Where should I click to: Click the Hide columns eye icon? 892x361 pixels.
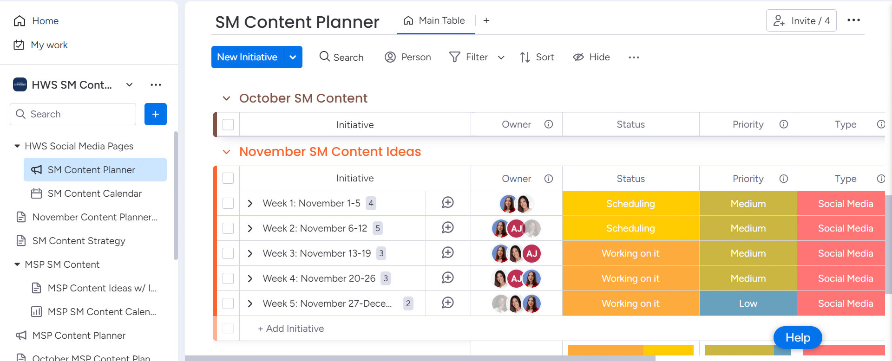point(578,57)
